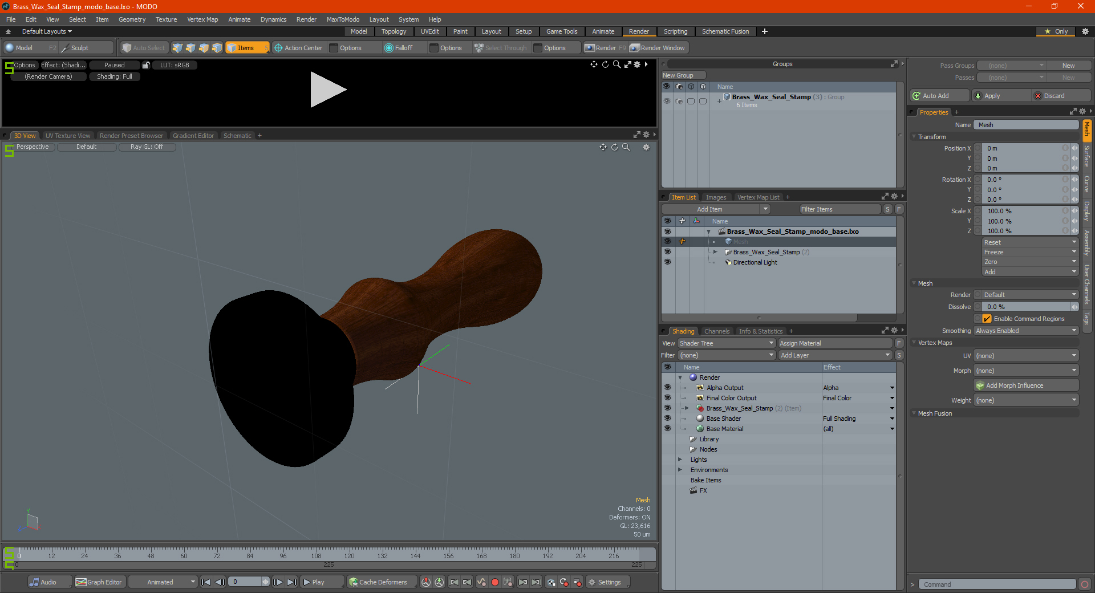The height and width of the screenshot is (593, 1095).
Task: Open the Smoothing dropdown Always Enabled
Action: (x=1026, y=331)
